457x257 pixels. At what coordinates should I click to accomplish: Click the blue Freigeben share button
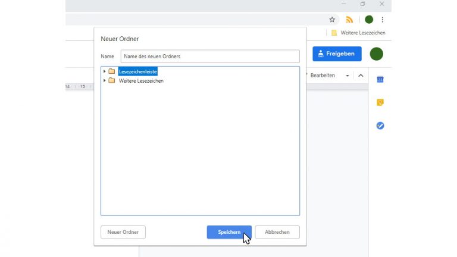pos(337,54)
